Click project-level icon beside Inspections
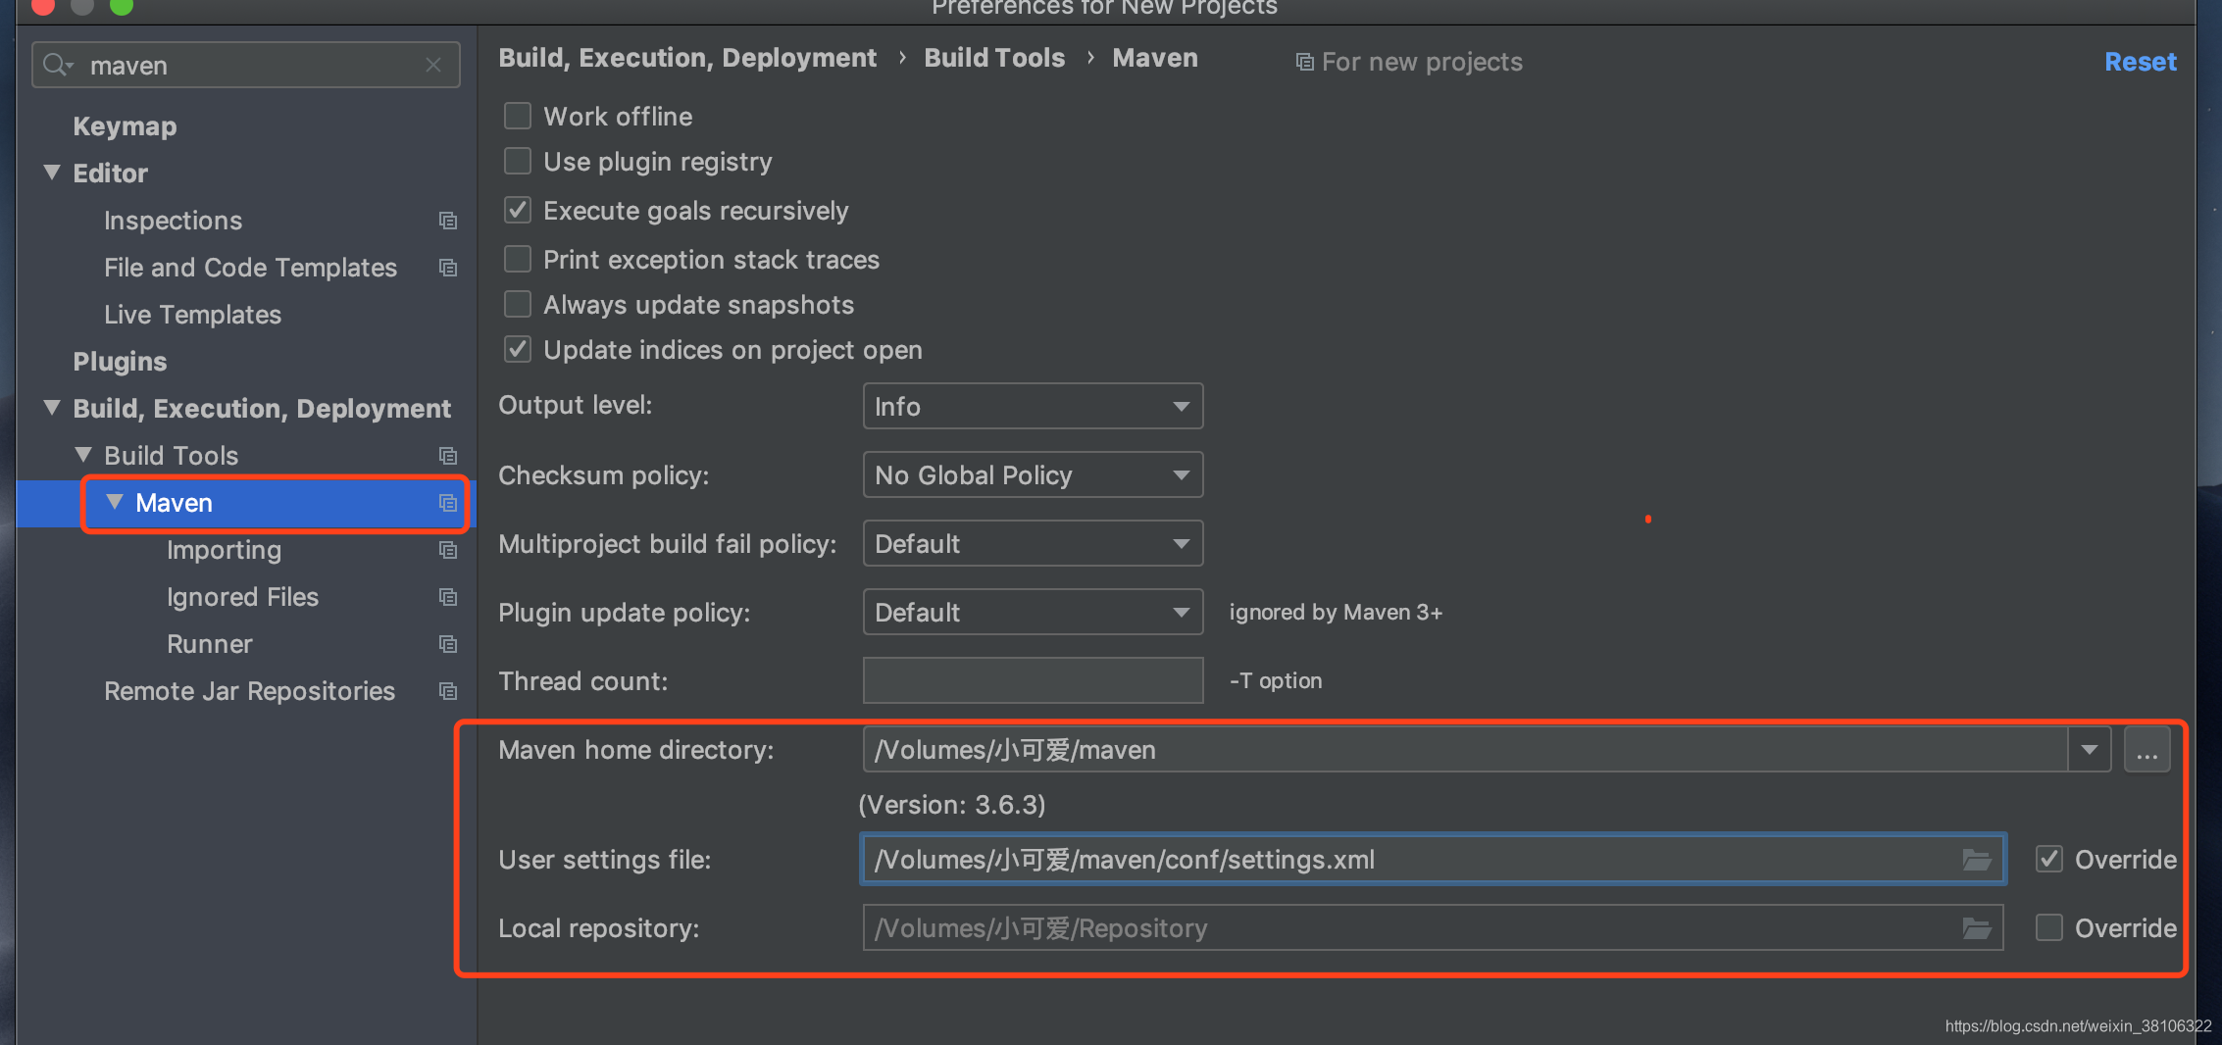The width and height of the screenshot is (2222, 1045). point(448,221)
